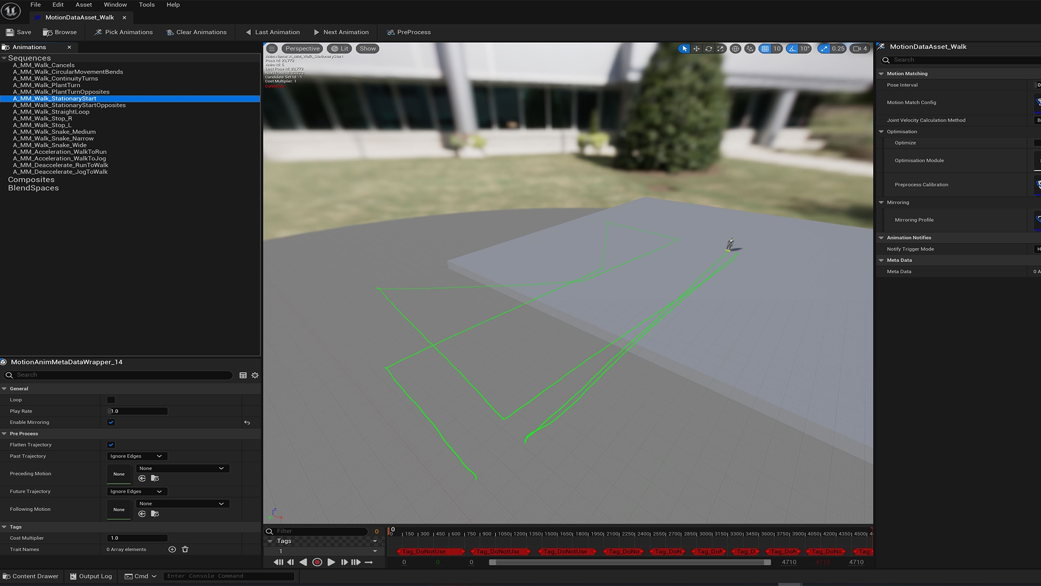
Task: Collapse the Sequences tree section
Action: coord(4,58)
